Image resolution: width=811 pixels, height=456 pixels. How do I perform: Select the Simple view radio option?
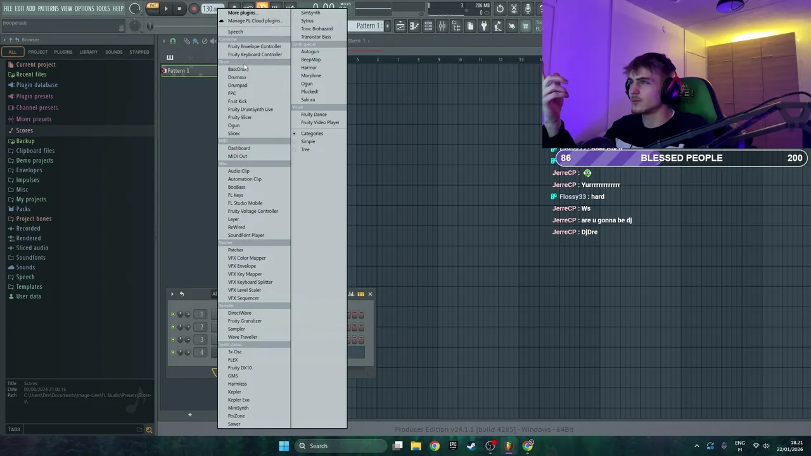tap(308, 142)
